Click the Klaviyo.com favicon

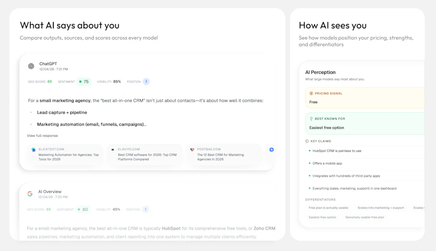click(x=113, y=149)
